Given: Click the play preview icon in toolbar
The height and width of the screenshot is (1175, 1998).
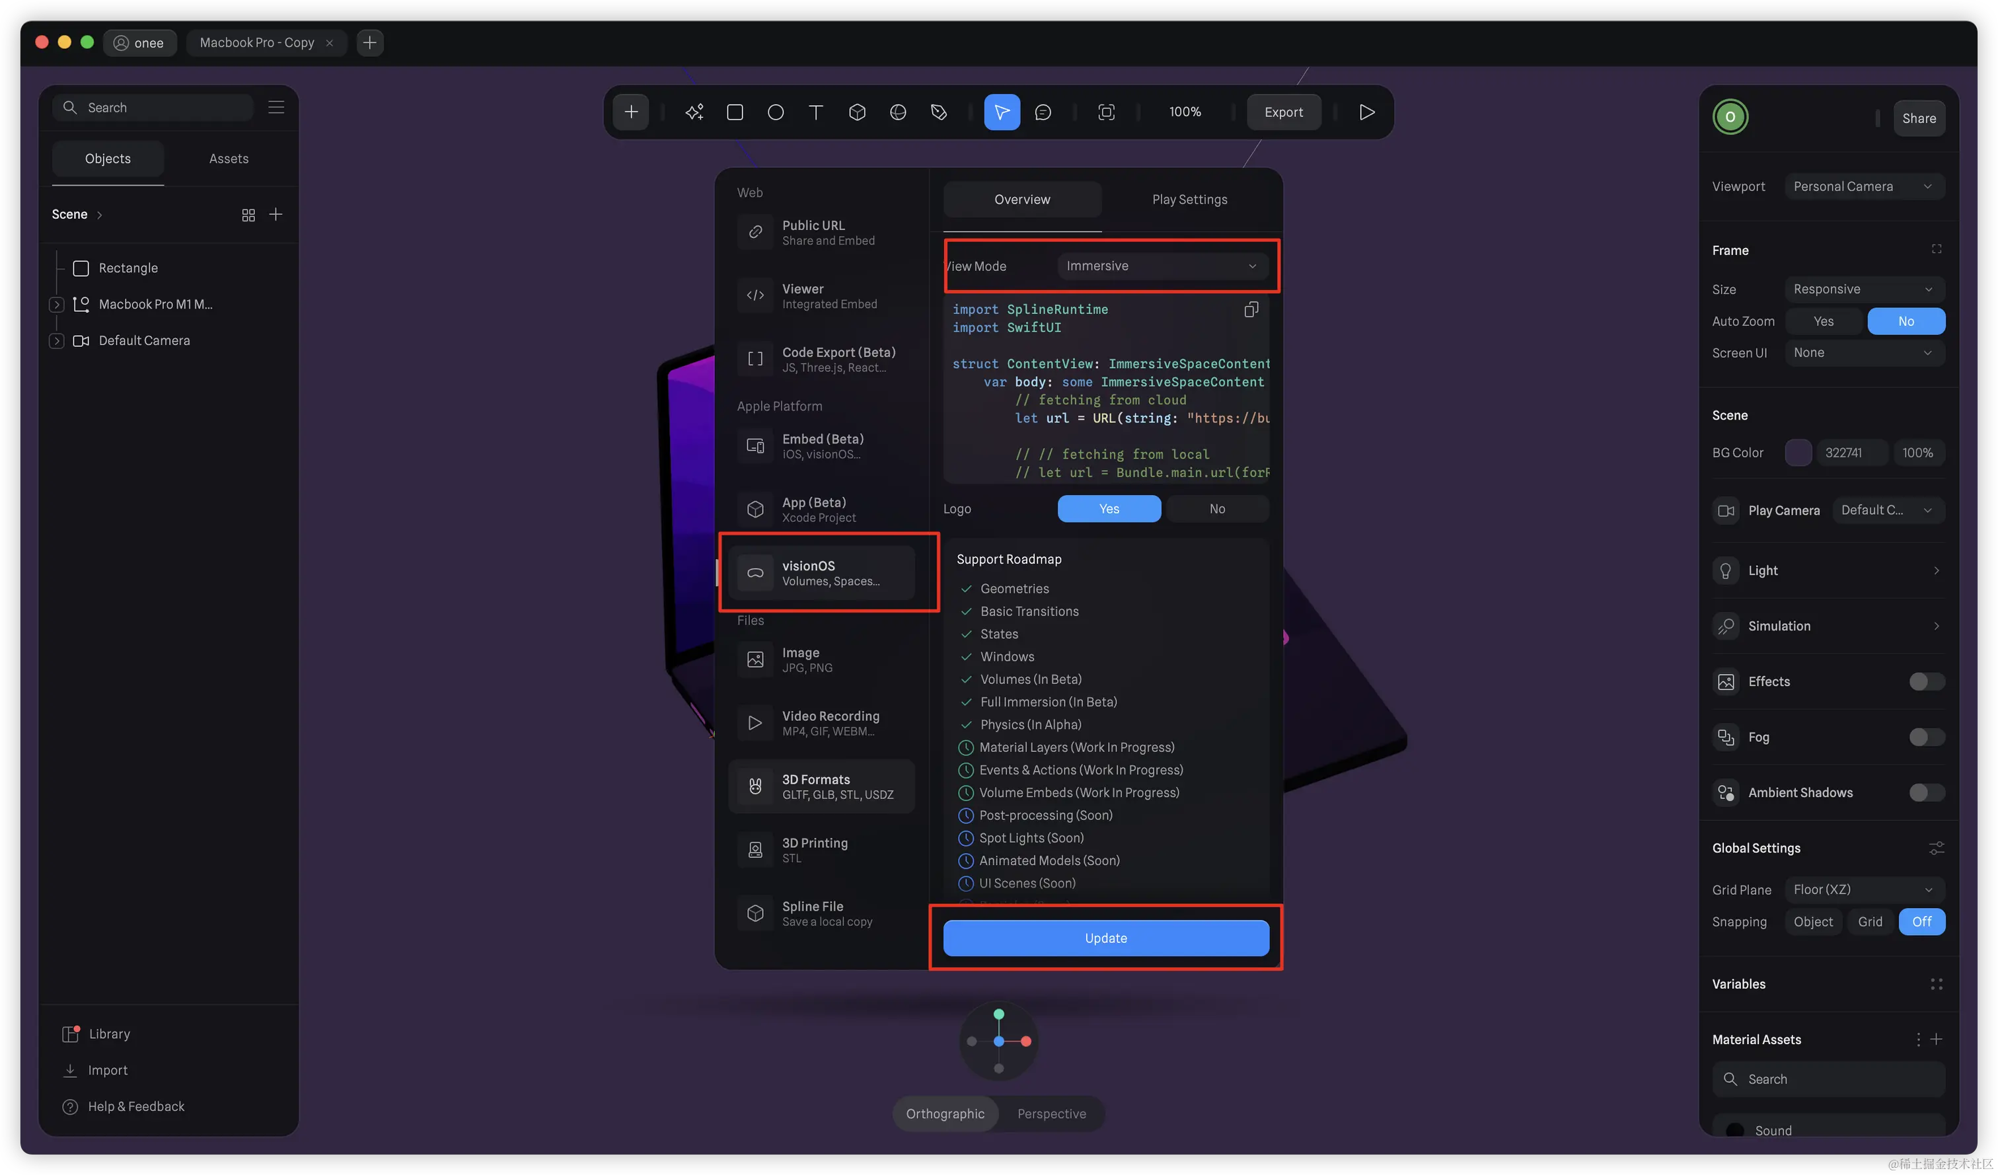Looking at the screenshot, I should tap(1366, 112).
